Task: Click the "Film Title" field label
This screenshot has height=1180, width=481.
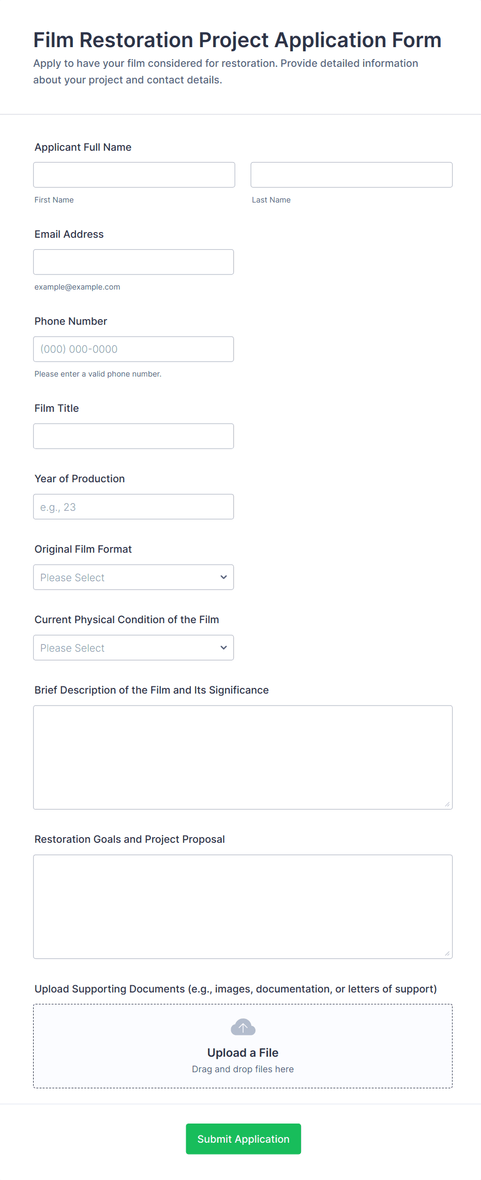Action: (x=57, y=408)
